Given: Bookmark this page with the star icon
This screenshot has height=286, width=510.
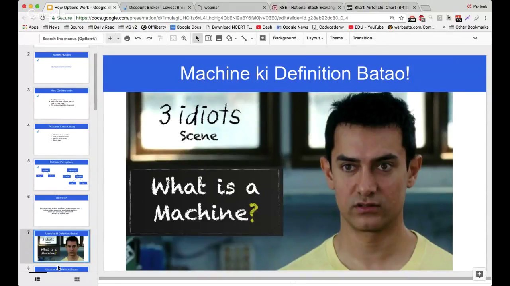Looking at the screenshot, I should coord(401,18).
